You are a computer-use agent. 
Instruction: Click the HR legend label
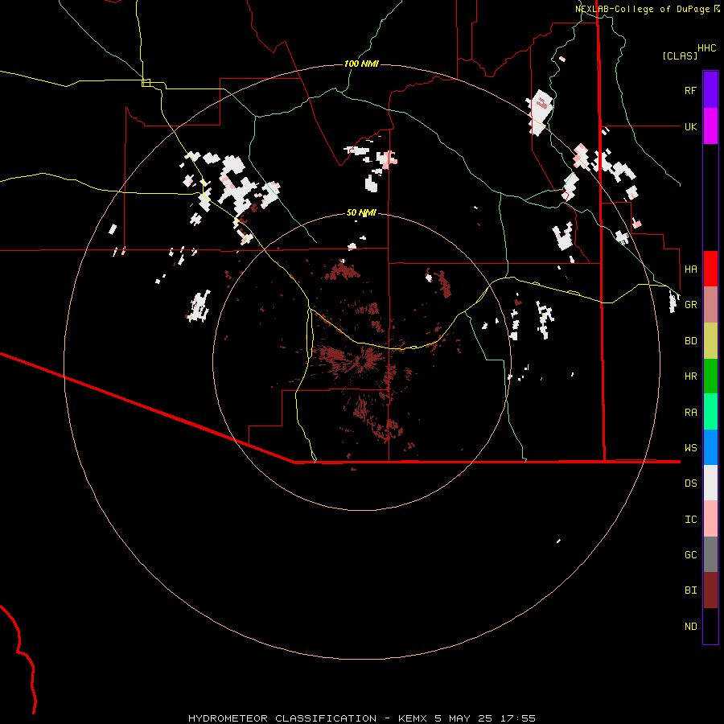click(x=690, y=376)
